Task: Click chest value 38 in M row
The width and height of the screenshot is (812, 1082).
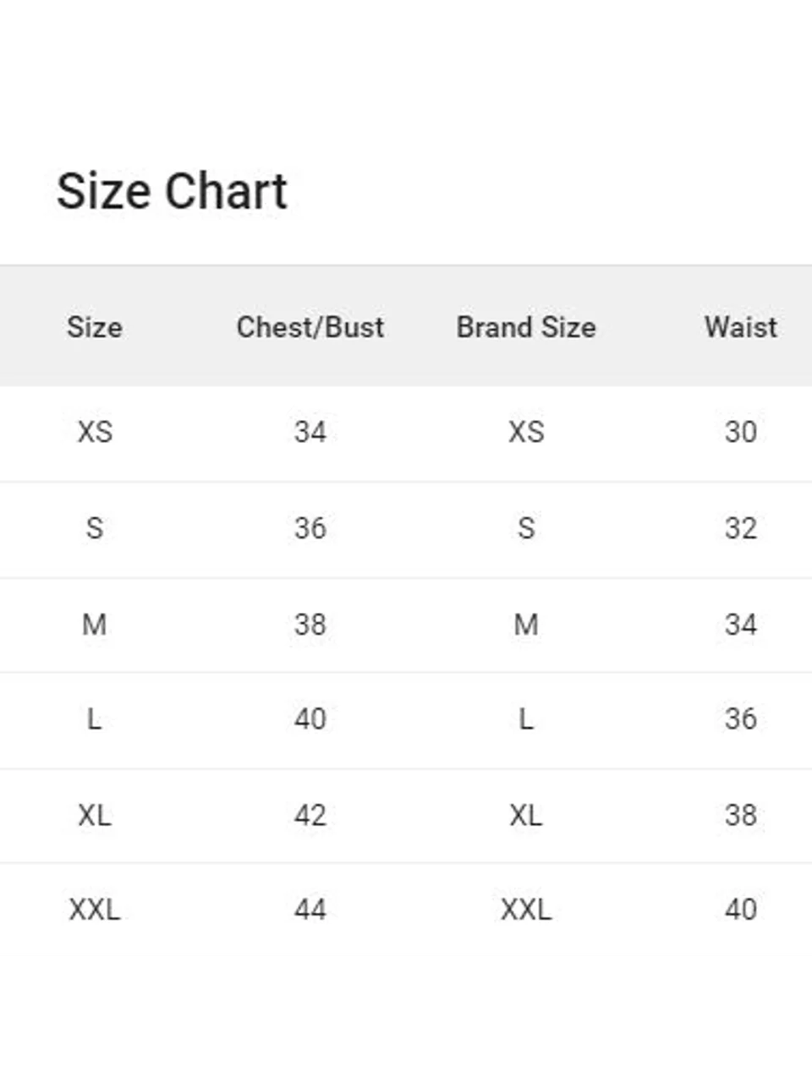Action: coord(310,625)
